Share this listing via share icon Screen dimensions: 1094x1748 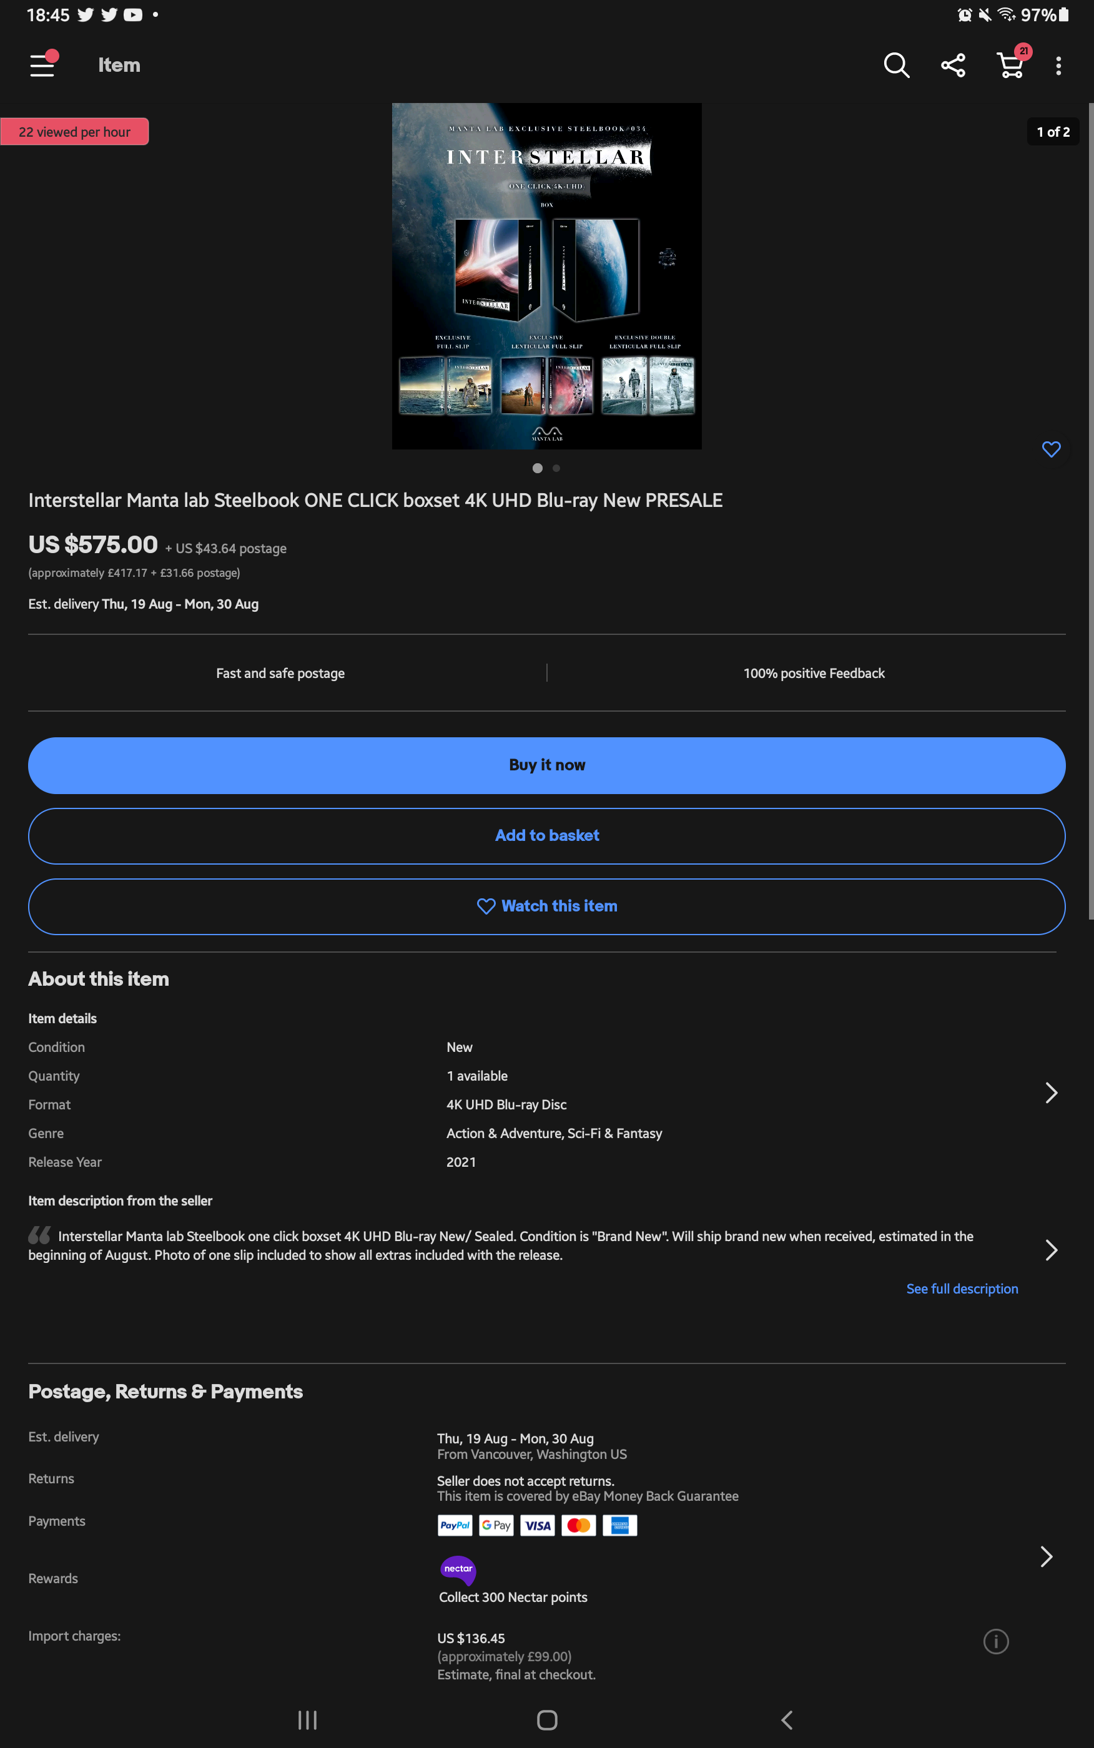click(953, 65)
